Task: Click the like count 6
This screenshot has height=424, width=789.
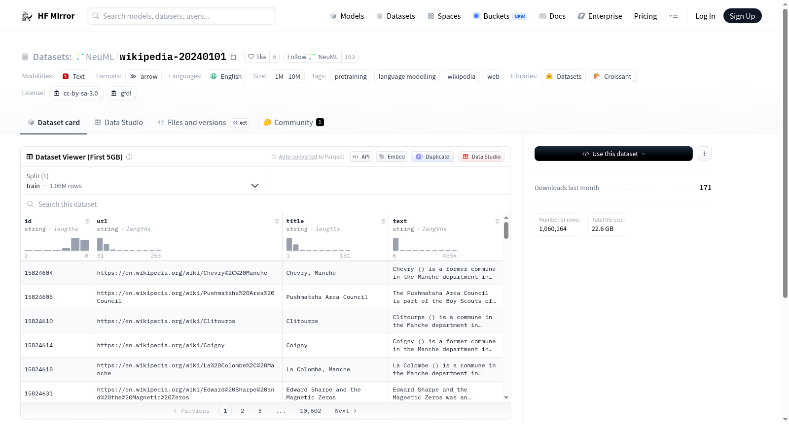Action: click(275, 57)
